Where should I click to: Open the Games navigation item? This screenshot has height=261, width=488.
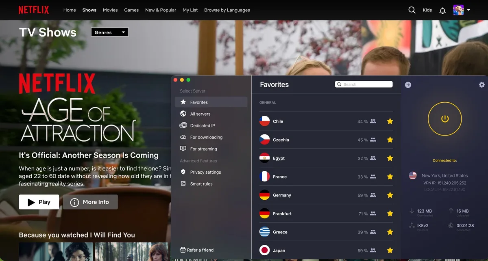pos(131,10)
